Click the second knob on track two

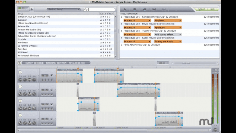click(25, 94)
